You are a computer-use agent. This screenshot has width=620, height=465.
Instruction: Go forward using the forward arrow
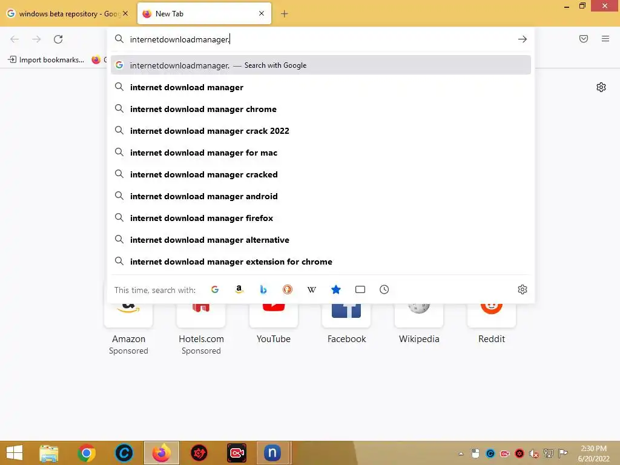tap(36, 39)
